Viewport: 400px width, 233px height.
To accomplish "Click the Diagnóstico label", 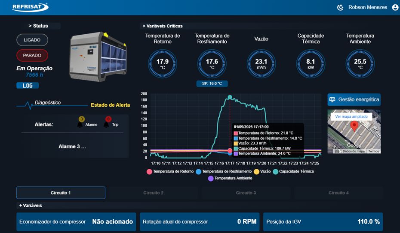I will 48,103.
